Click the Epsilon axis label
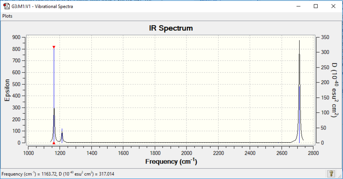This screenshot has width=343, height=179. click(7, 90)
